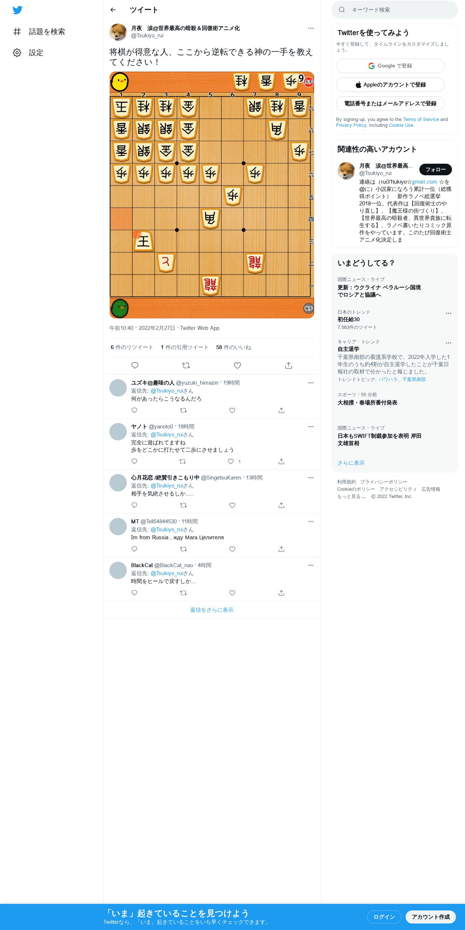Image resolution: width=465 pixels, height=930 pixels.
Task: Open more options on MT's reply
Action: 311,521
